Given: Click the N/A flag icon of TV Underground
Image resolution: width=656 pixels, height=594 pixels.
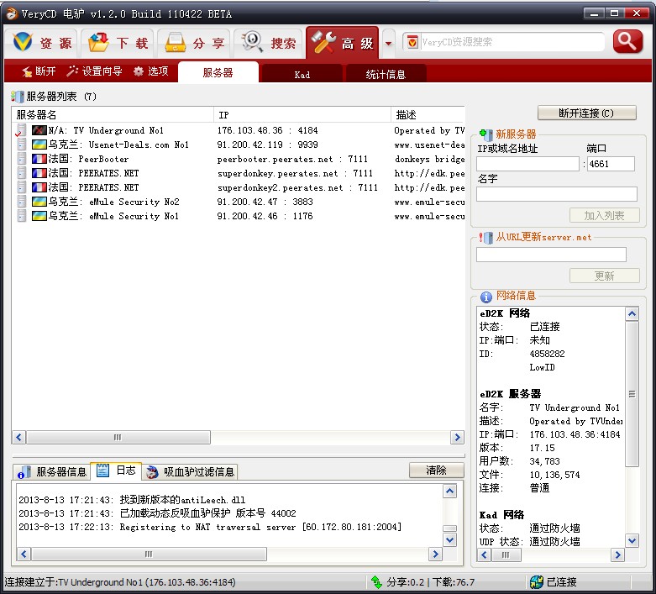Looking at the screenshot, I should [x=39, y=130].
